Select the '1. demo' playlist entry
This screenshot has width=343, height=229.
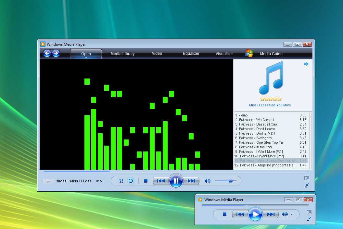(271, 115)
